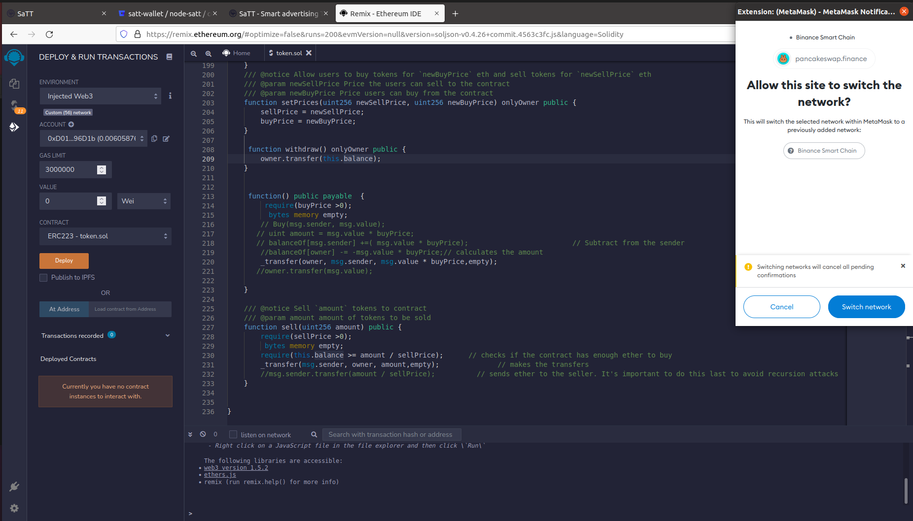Click the Binance Smart Chain network pill
The image size is (913, 521).
point(824,151)
